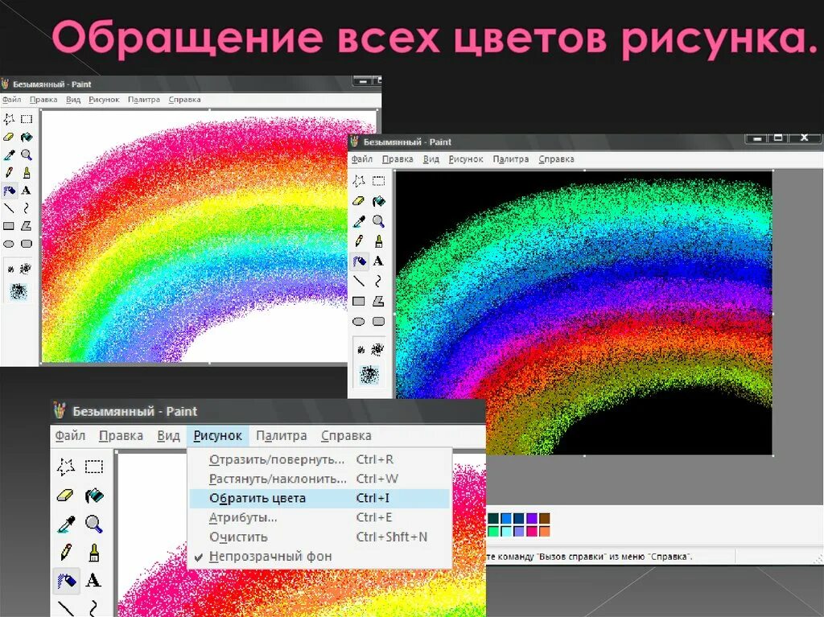The width and height of the screenshot is (824, 617).
Task: Select Airbrush tool beside the open menu
Action: [66, 581]
